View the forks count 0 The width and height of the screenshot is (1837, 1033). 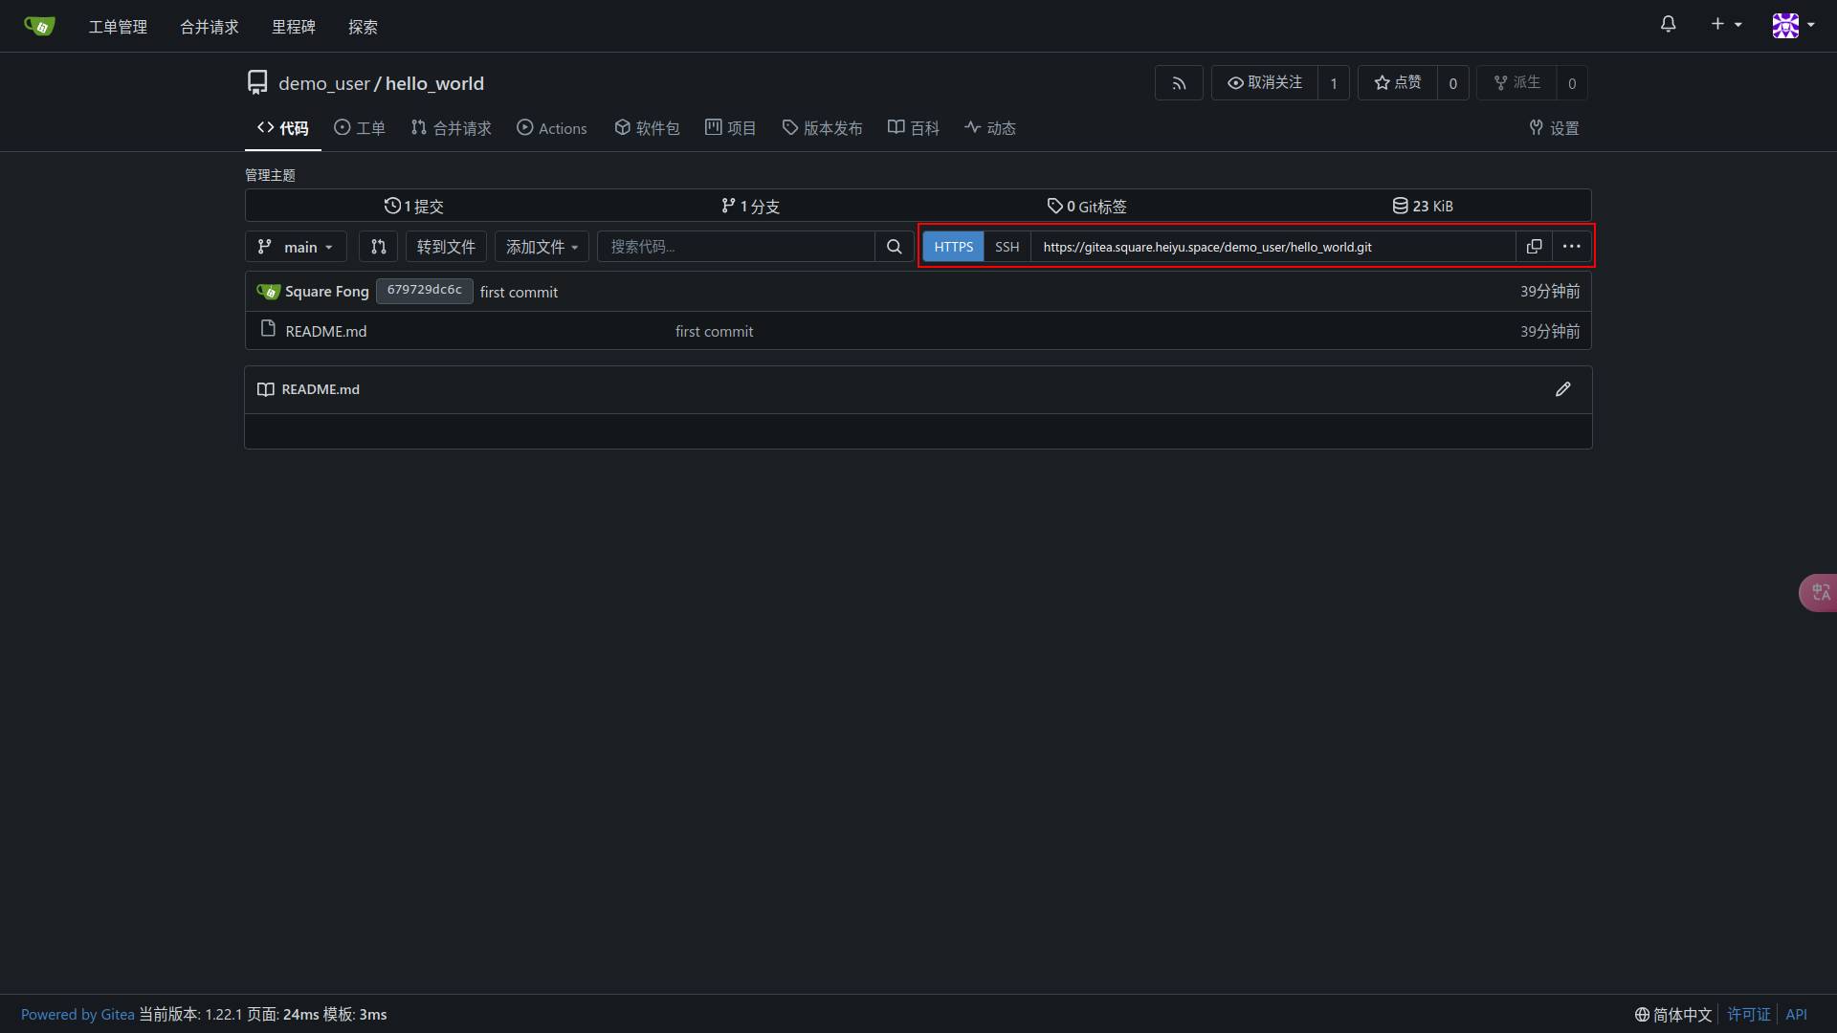[1572, 83]
